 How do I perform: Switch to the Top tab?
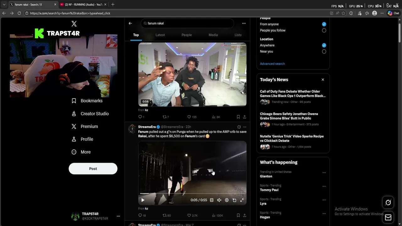(136, 35)
